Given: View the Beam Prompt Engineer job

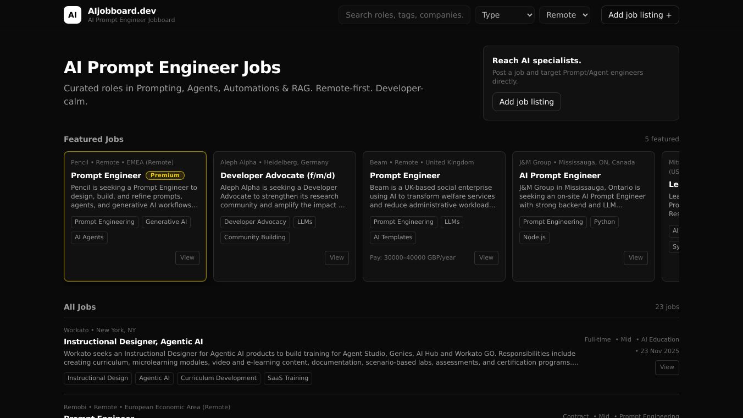Looking at the screenshot, I should coord(486,257).
